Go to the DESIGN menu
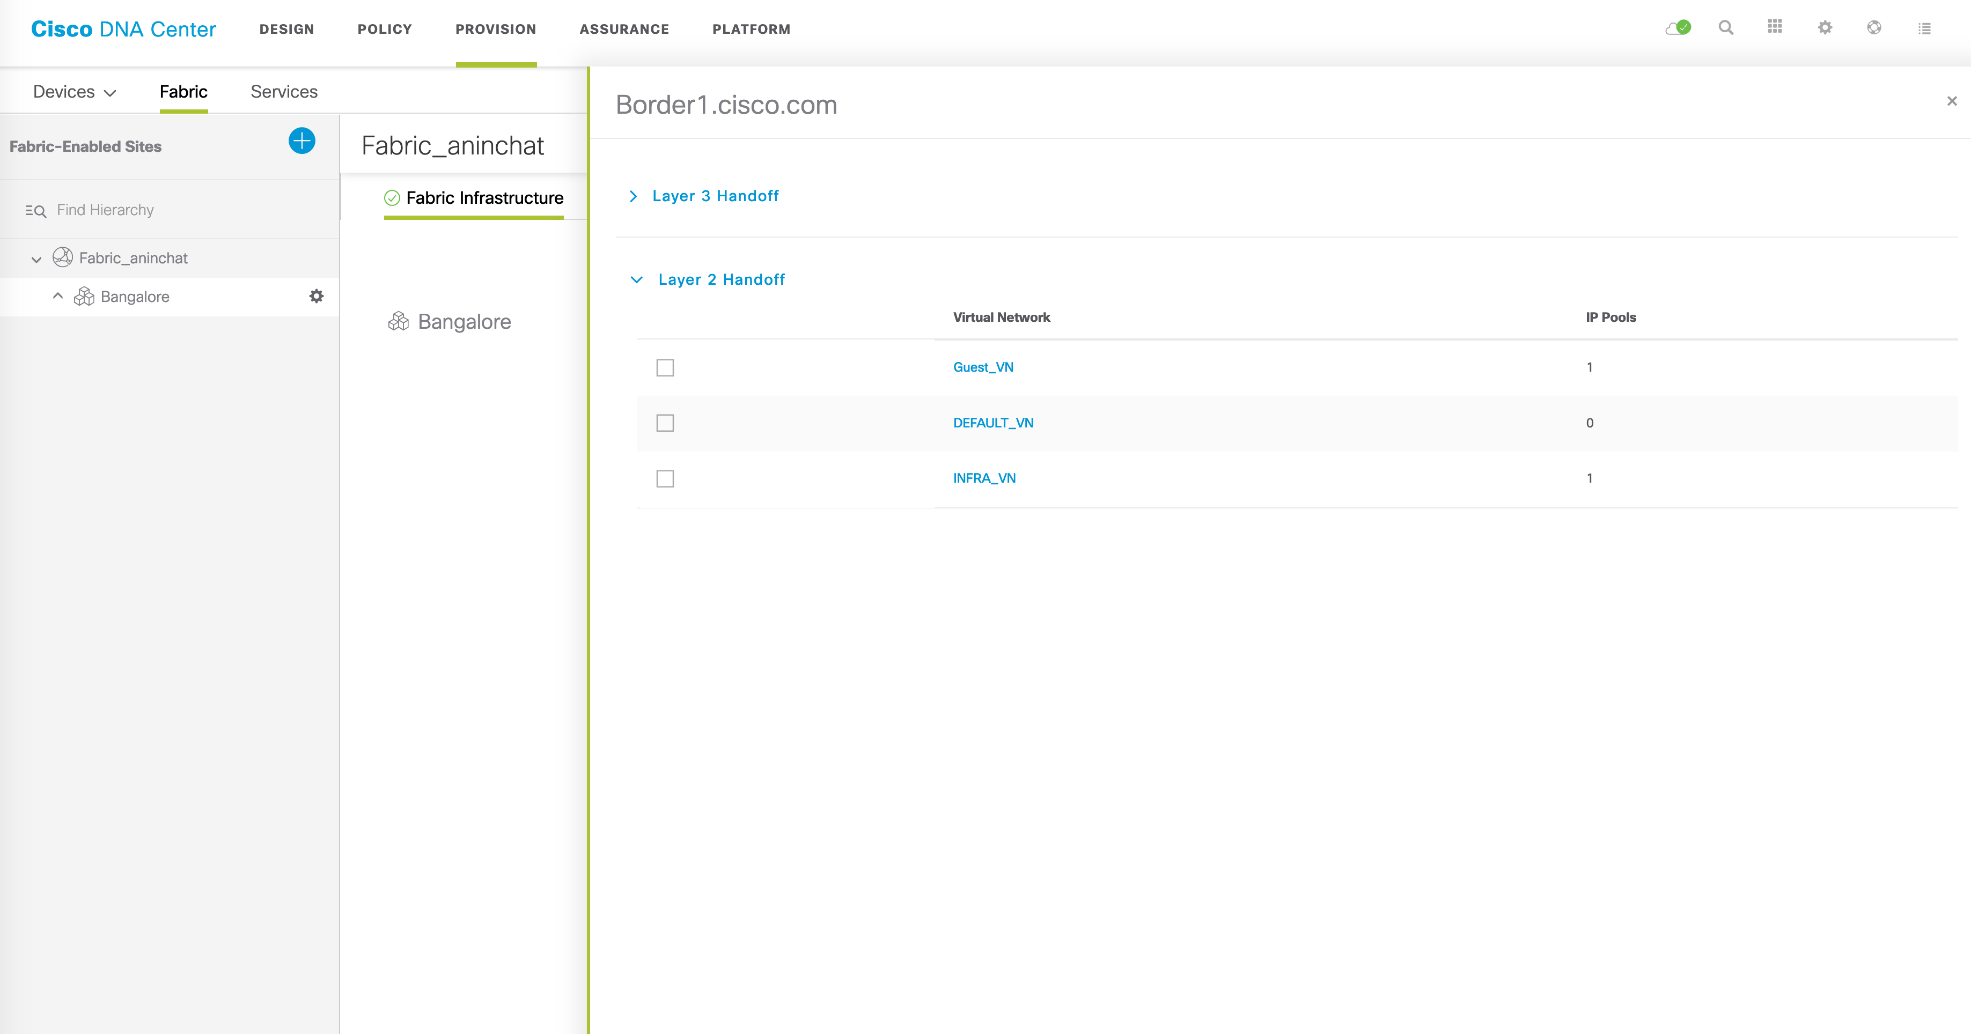This screenshot has width=1971, height=1034. point(287,29)
